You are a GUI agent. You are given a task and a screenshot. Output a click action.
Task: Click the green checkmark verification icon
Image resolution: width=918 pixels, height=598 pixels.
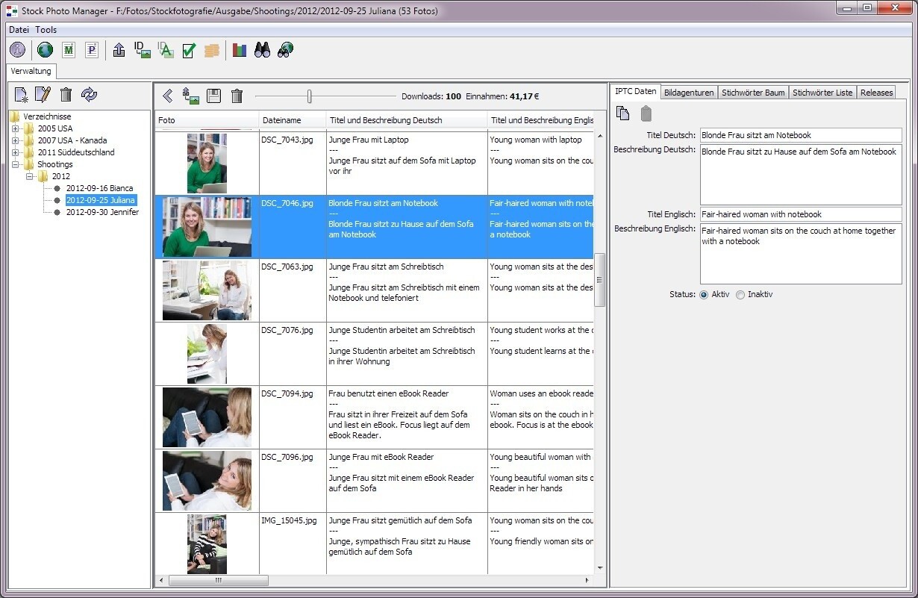point(187,50)
